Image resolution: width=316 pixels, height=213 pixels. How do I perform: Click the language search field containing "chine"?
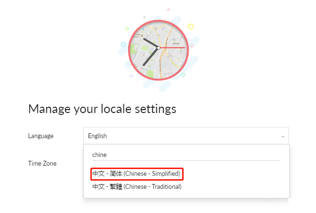(186, 155)
